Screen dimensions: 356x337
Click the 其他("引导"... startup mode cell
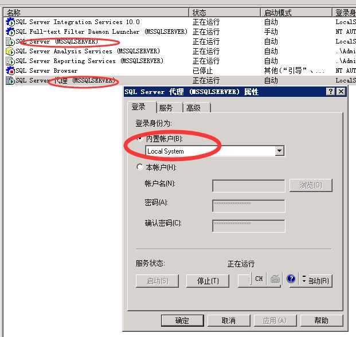pos(295,71)
